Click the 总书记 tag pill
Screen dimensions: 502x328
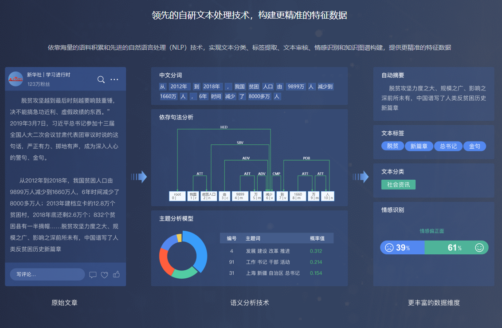click(448, 146)
